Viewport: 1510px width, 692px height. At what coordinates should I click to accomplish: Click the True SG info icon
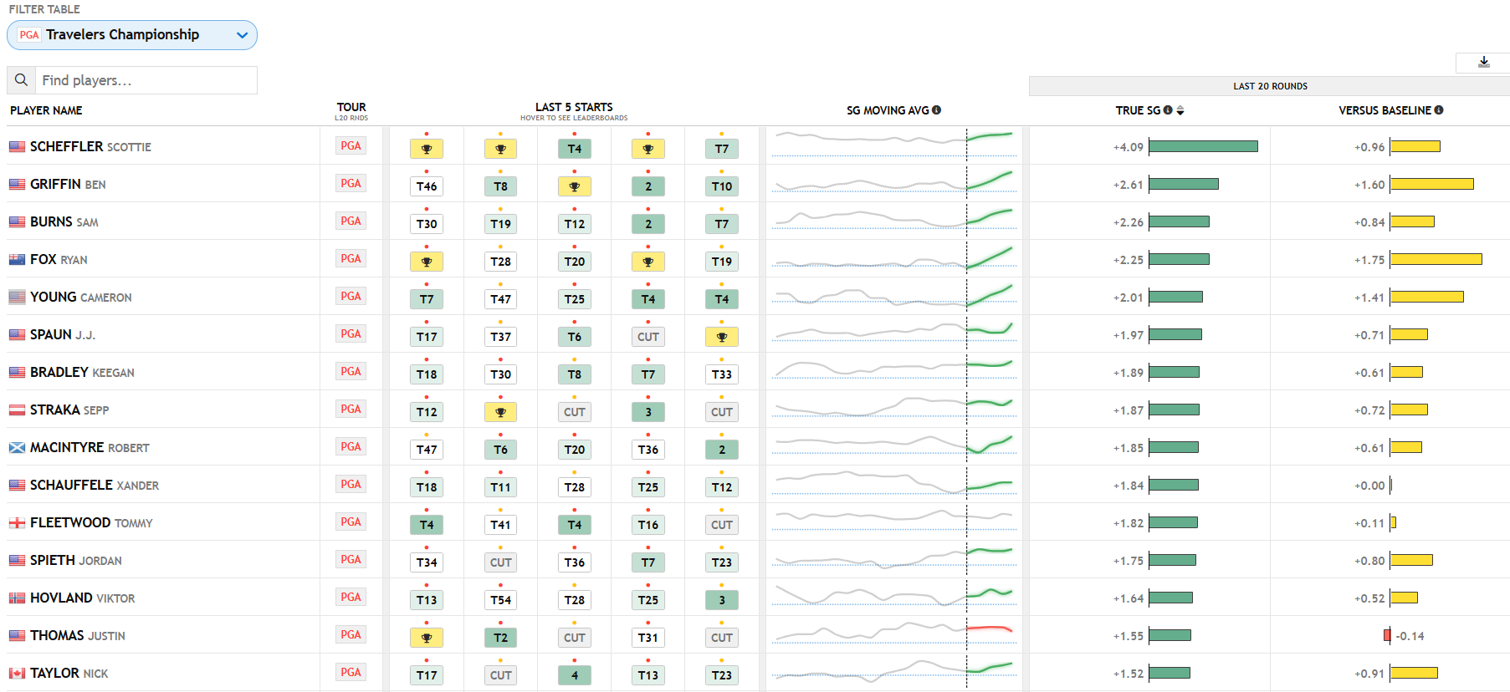coord(1168,109)
